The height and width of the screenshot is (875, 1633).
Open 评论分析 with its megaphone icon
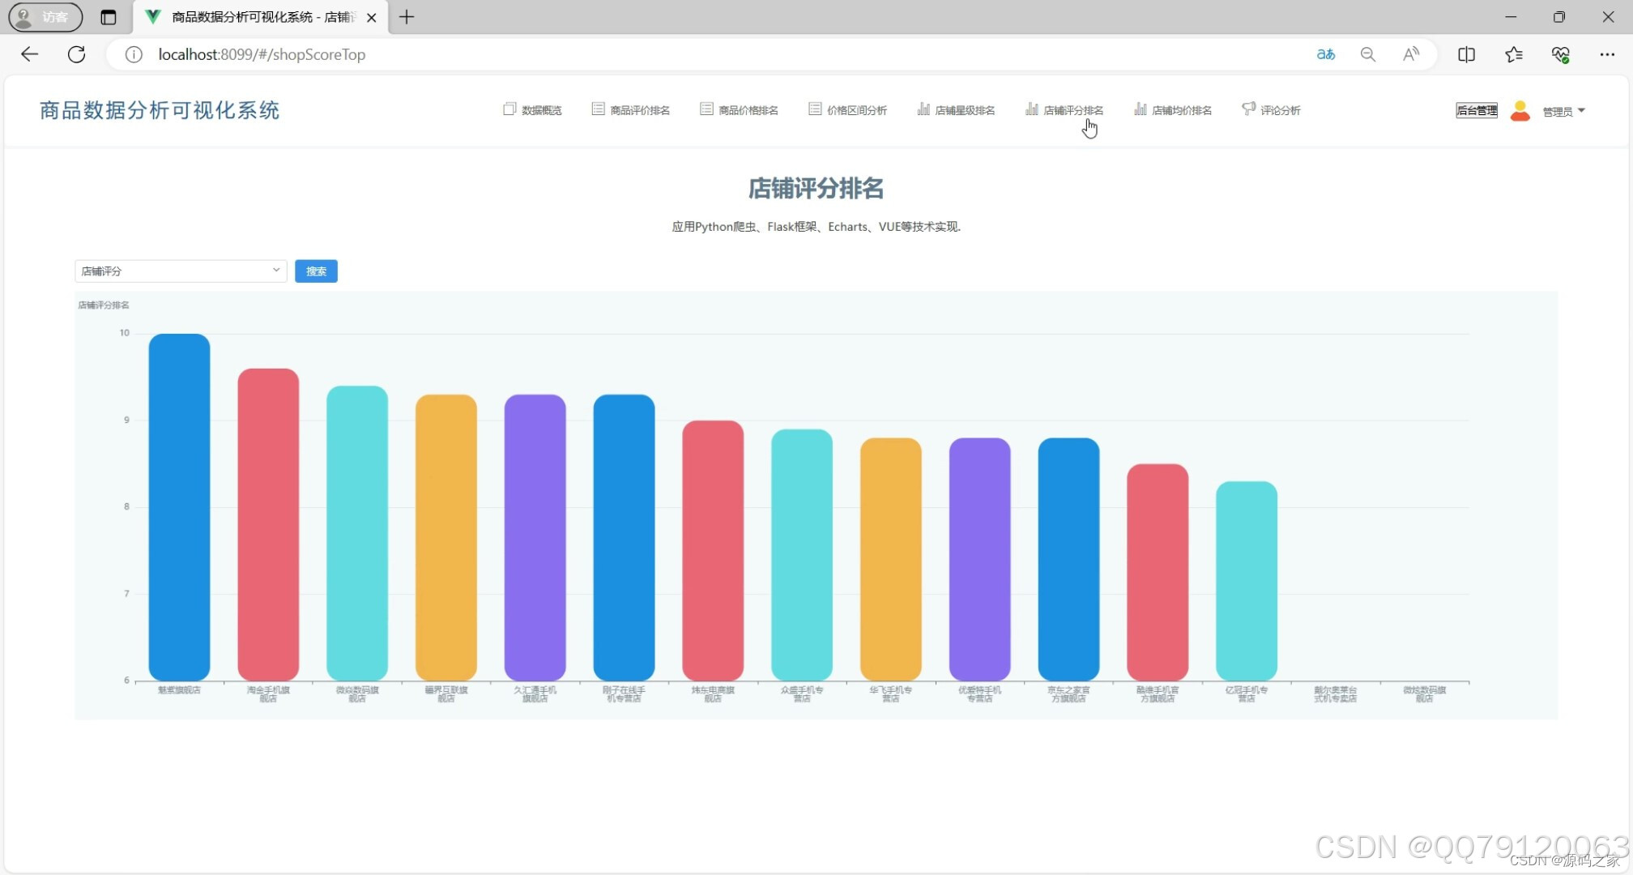point(1247,108)
